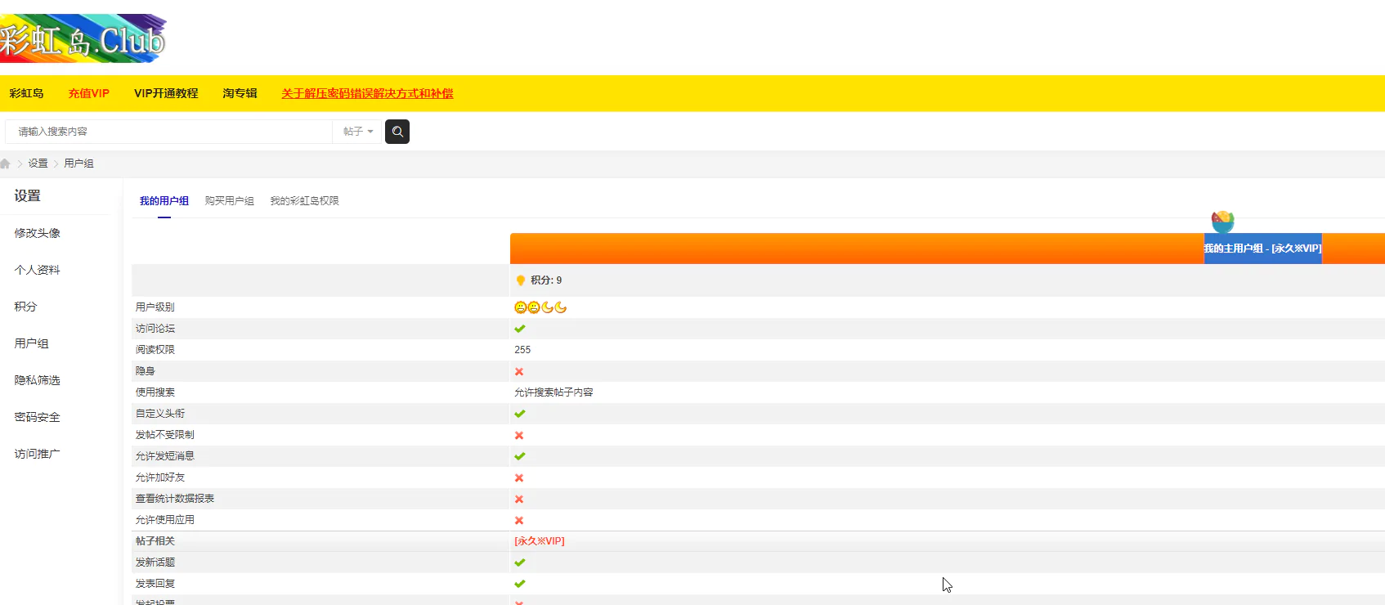Viewport: 1385px width, 605px height.
Task: Click the red cross in 查看统计数据报表 row
Action: (x=519, y=499)
